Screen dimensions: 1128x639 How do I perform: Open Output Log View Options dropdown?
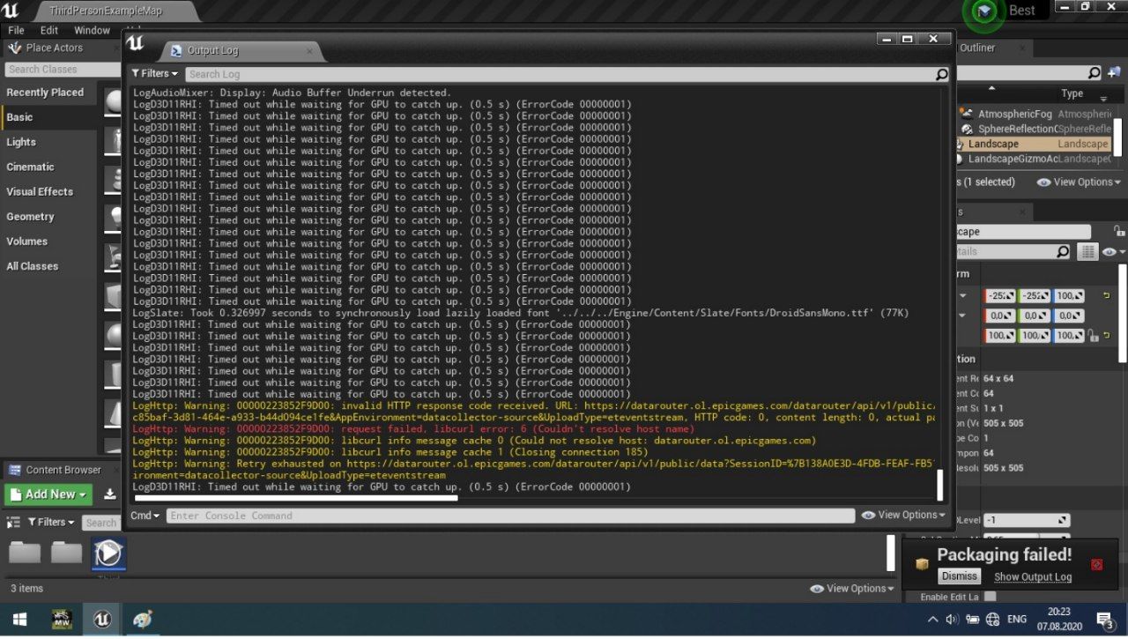[903, 515]
